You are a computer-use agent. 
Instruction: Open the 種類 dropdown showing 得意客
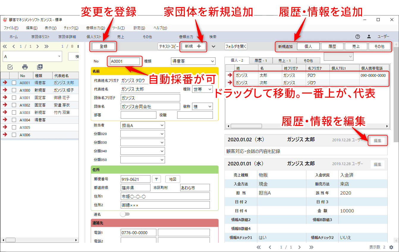coord(193,61)
